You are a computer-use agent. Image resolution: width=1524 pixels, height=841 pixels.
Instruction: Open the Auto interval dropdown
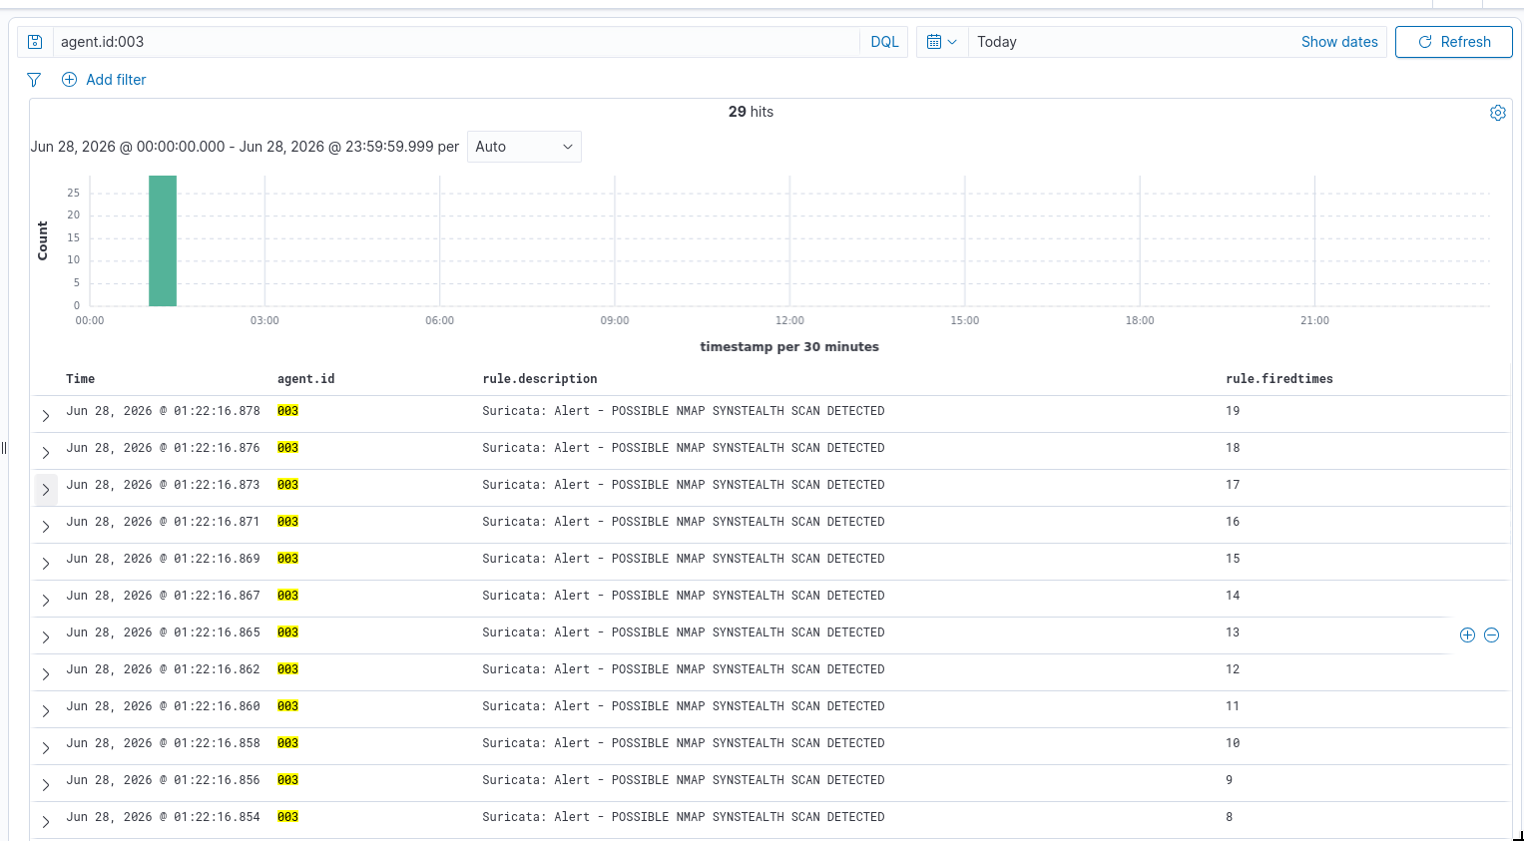pos(524,147)
